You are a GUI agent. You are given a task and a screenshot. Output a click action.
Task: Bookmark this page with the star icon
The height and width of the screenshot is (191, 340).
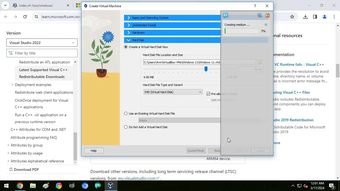point(292,17)
